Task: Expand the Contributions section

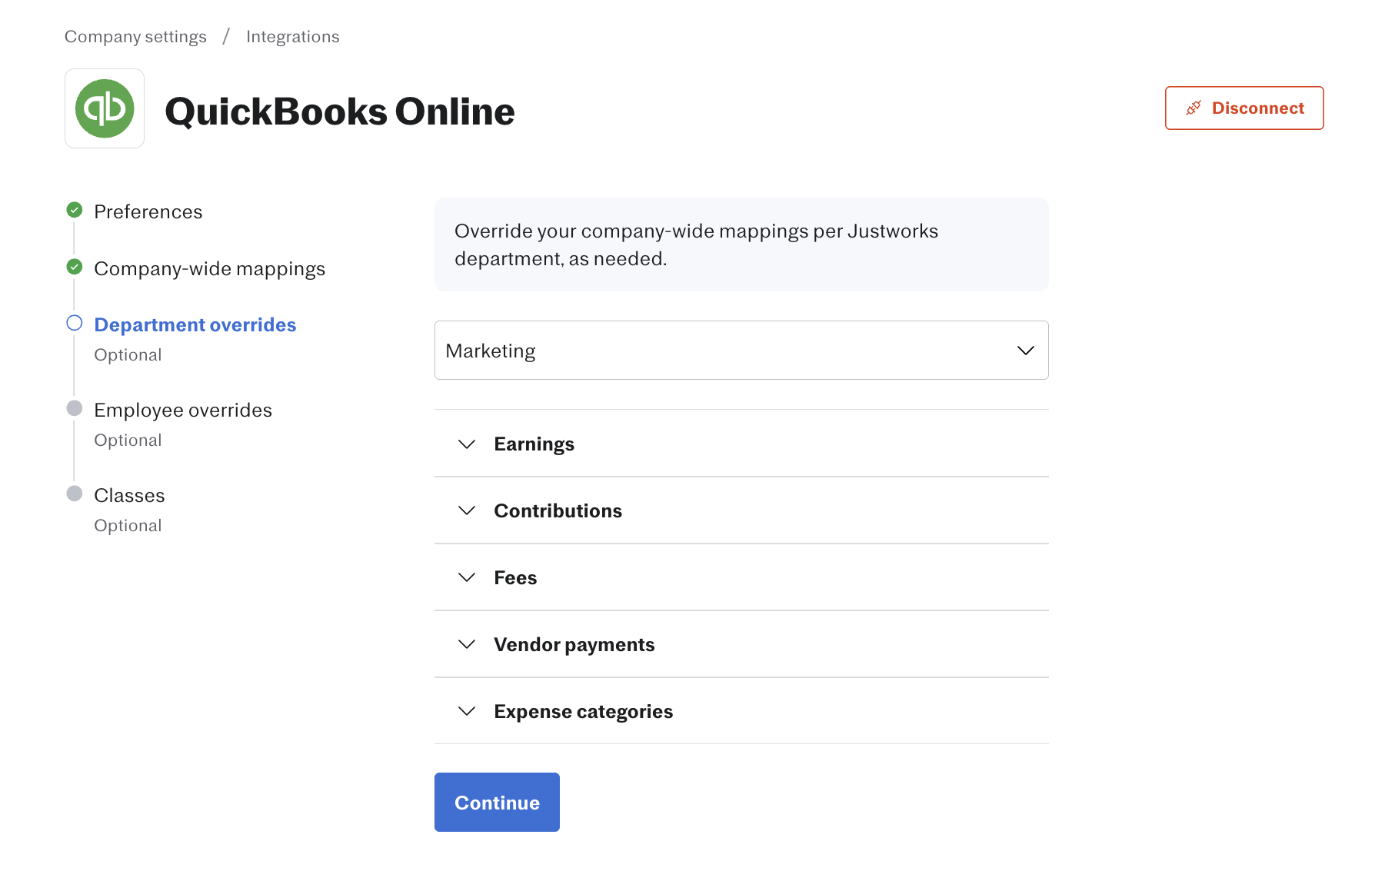Action: click(741, 510)
